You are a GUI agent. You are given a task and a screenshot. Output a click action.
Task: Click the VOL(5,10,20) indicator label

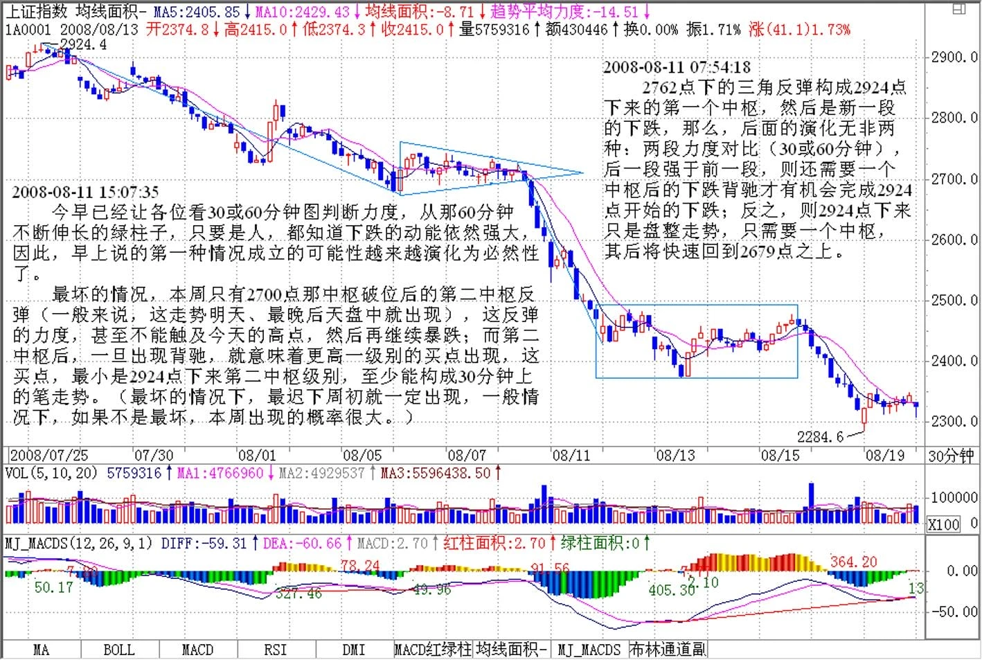point(51,473)
